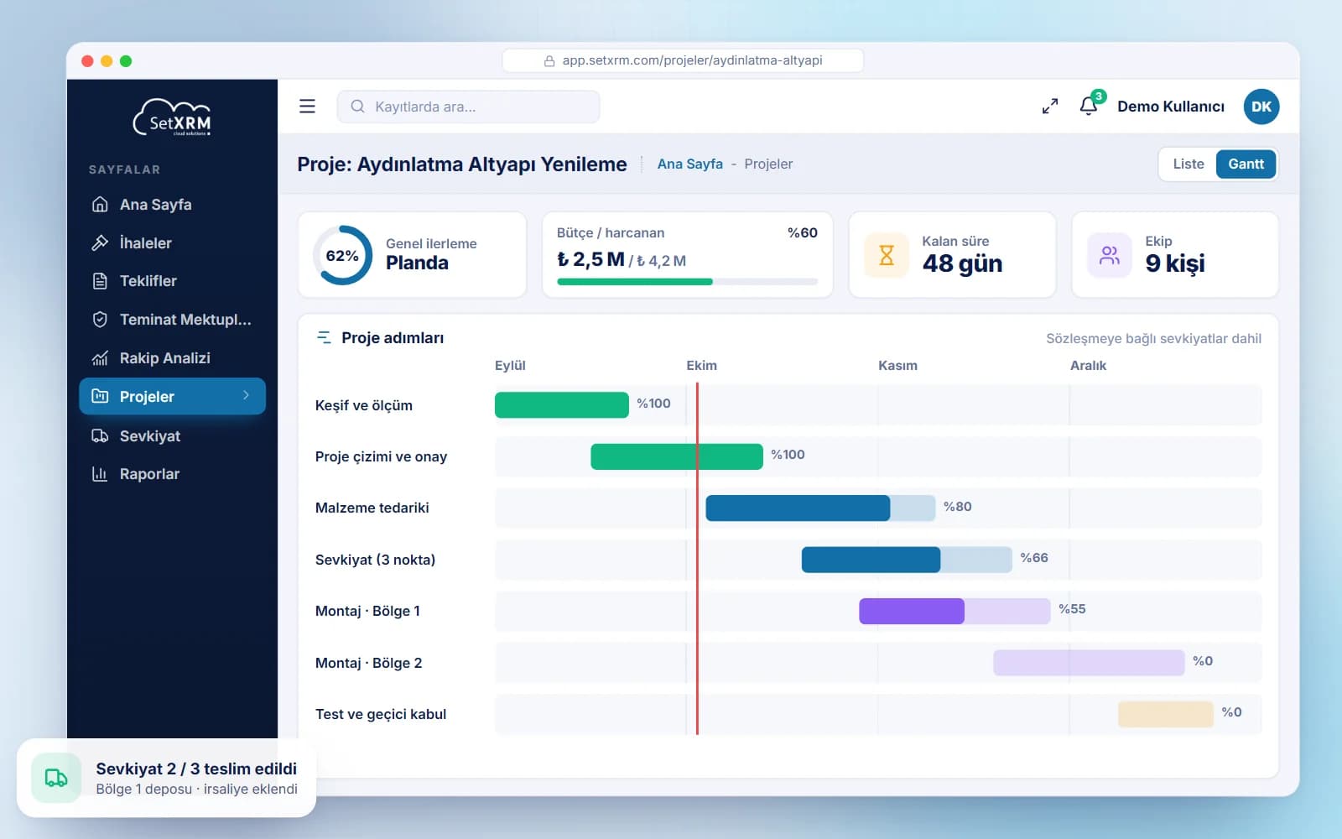This screenshot has width=1342, height=839.
Task: Click the truck icon in delivery notification
Action: [56, 778]
